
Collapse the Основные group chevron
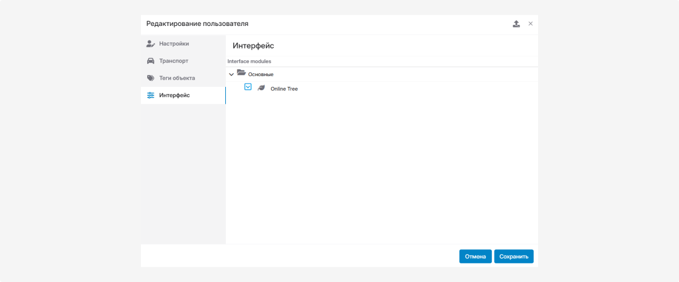[x=231, y=74]
